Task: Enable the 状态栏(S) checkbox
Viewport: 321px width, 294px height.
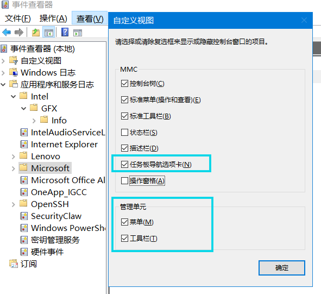Action: tap(124, 133)
